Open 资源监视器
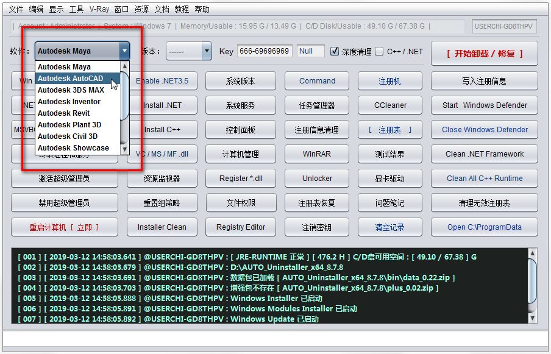Screen dimensions: 551x354 tap(162, 179)
